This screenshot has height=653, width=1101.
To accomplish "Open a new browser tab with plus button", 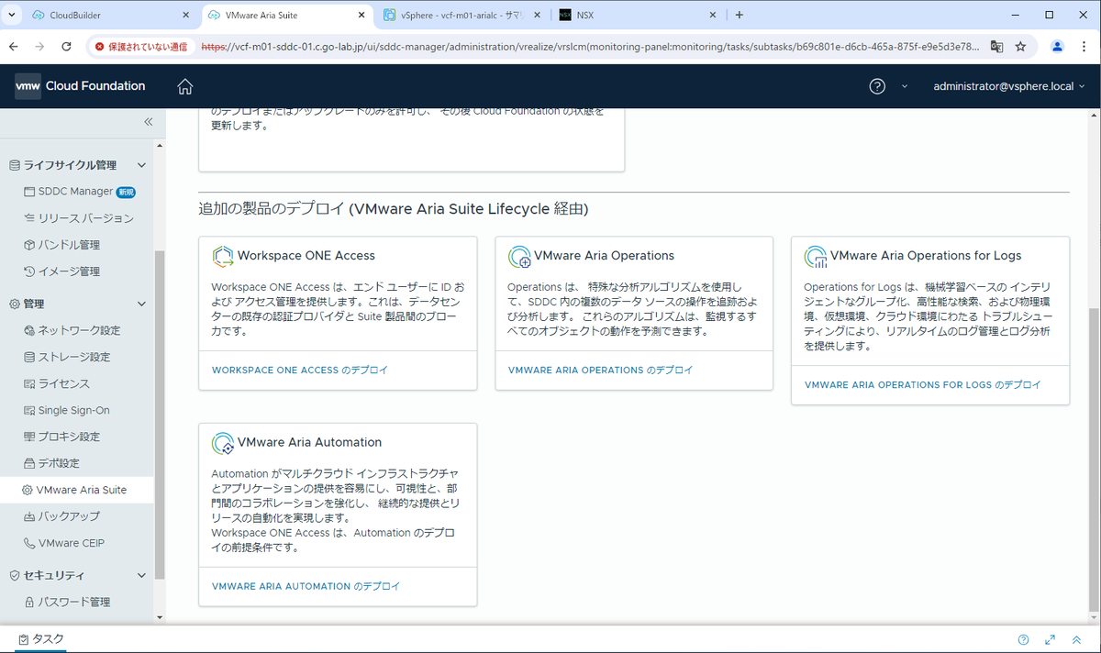I will point(740,16).
